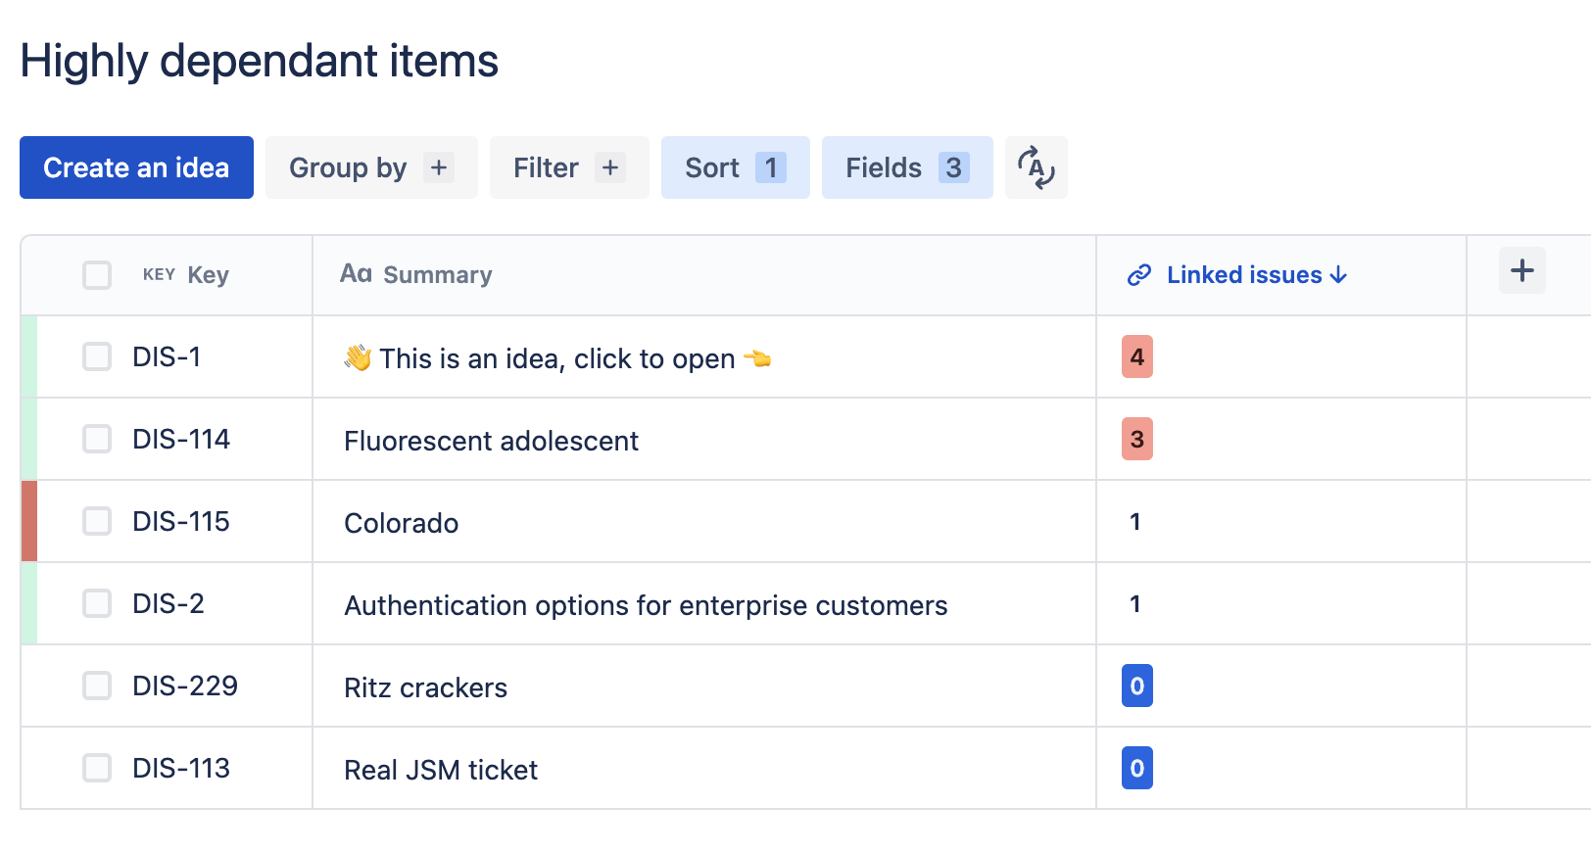Viewport: 1591px width, 852px height.
Task: Toggle the select all checkbox in header
Action: click(x=97, y=275)
